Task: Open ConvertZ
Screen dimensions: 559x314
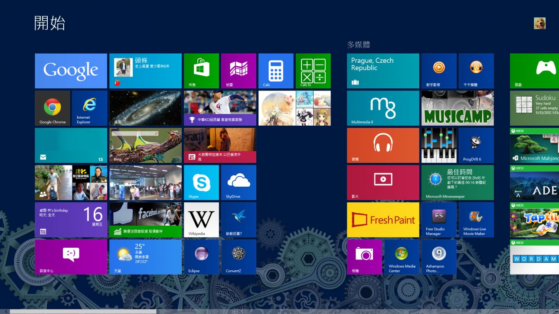Action: [238, 257]
